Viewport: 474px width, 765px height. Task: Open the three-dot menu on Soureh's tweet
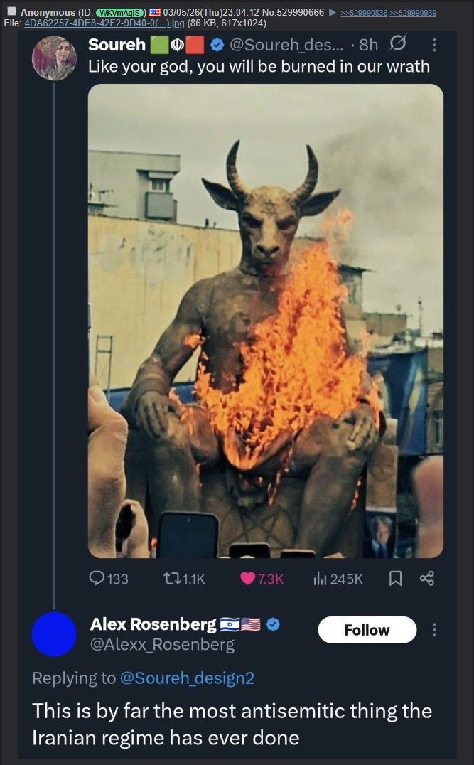(434, 45)
